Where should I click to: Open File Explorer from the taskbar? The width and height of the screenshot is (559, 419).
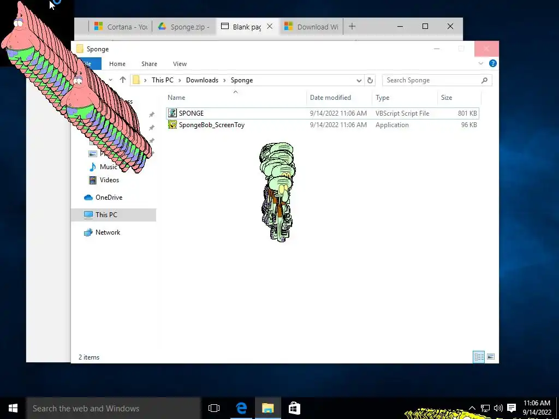tap(267, 408)
